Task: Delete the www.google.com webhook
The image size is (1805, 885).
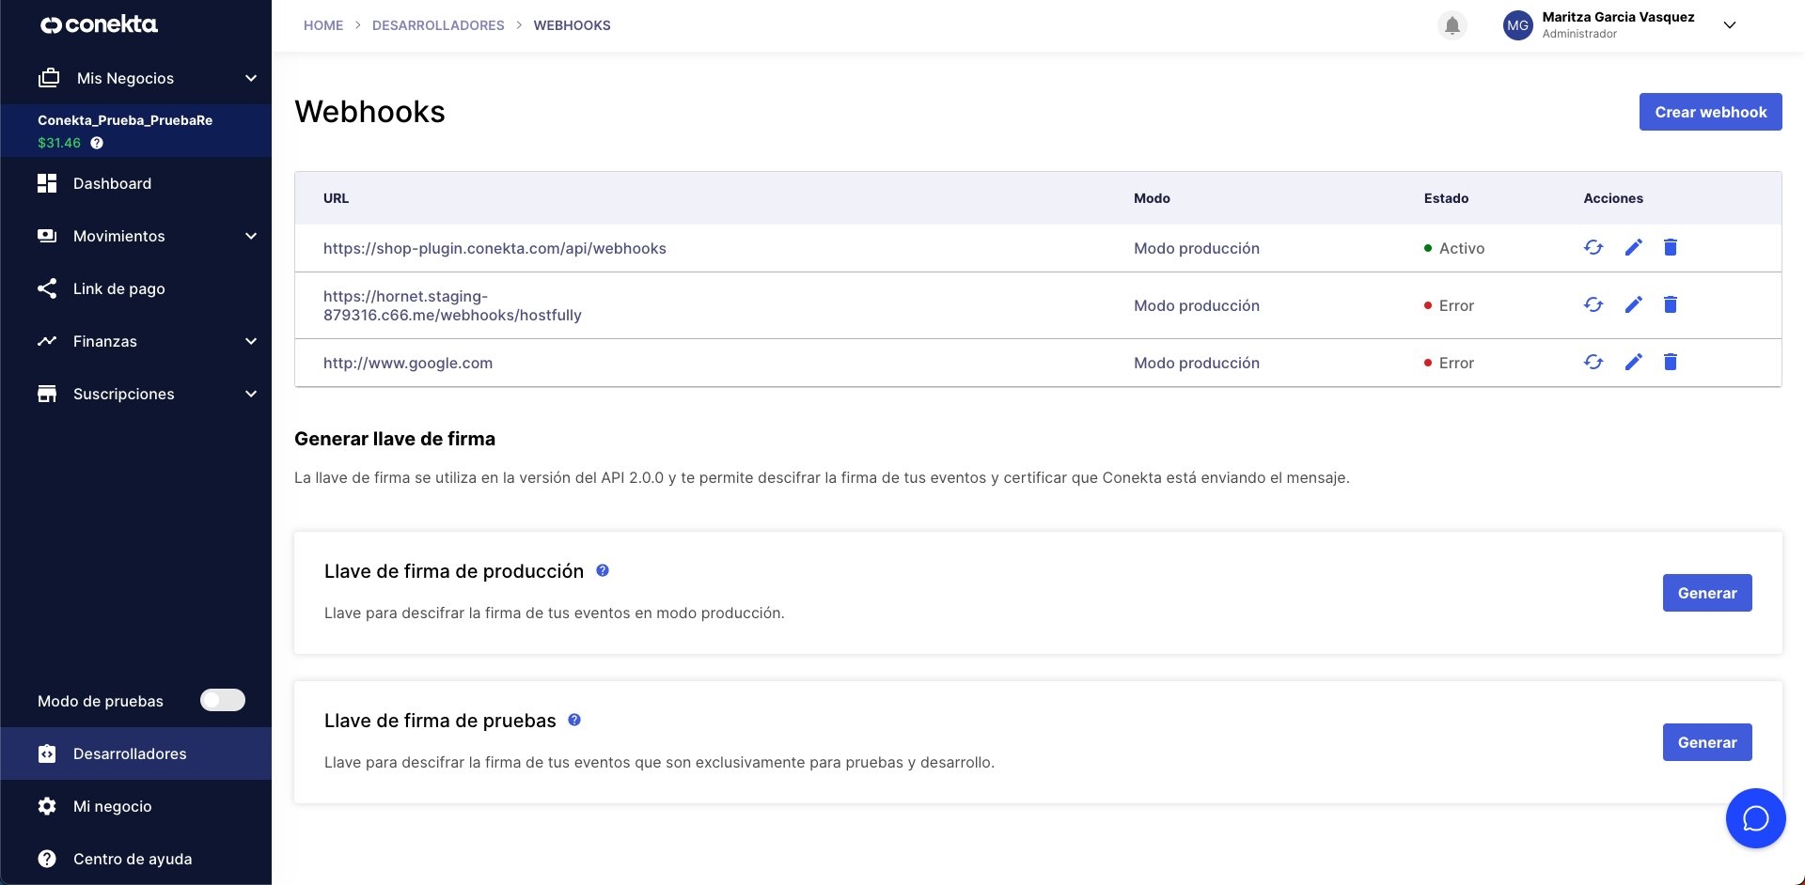Action: point(1672,362)
